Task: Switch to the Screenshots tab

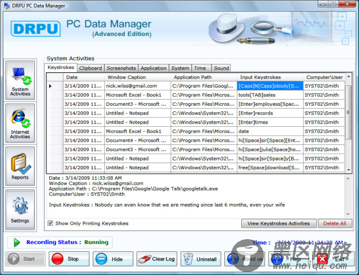Action: click(x=121, y=68)
